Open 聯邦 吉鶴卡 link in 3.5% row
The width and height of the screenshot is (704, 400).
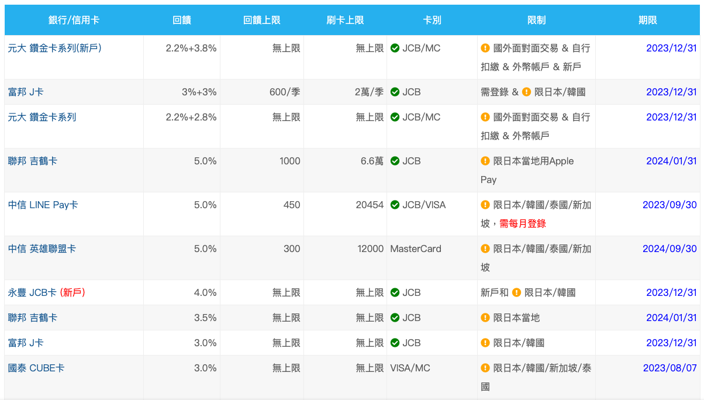(x=33, y=318)
